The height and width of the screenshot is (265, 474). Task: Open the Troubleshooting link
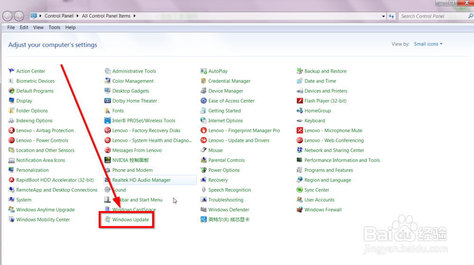[x=226, y=200]
